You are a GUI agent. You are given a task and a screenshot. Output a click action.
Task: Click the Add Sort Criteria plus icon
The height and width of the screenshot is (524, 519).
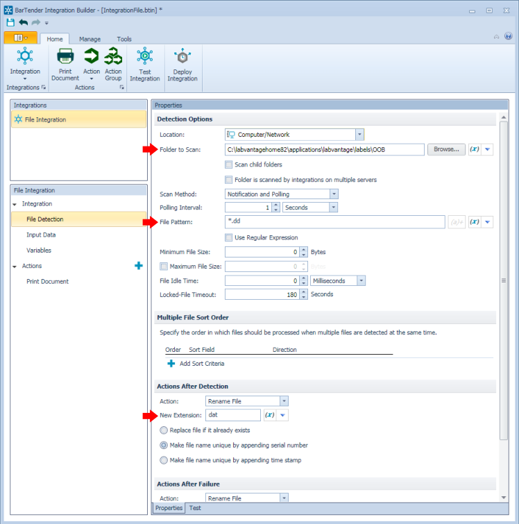[171, 364]
